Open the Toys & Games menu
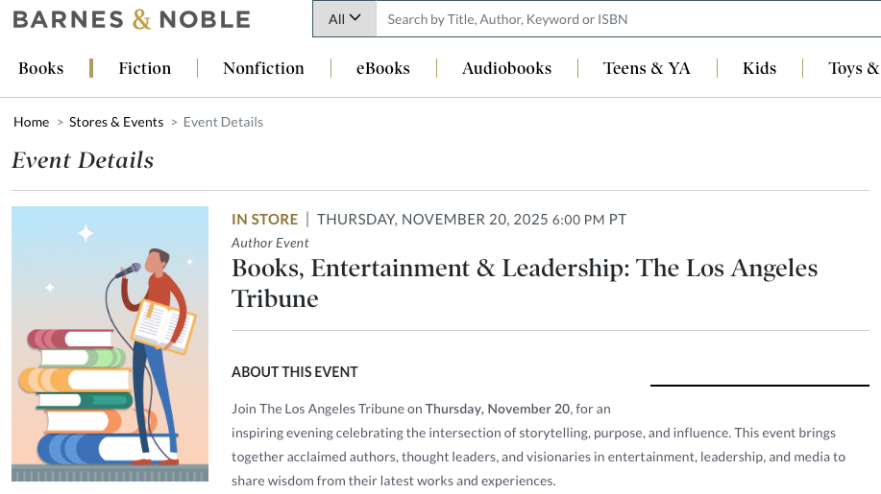This screenshot has width=881, height=494. [x=853, y=68]
